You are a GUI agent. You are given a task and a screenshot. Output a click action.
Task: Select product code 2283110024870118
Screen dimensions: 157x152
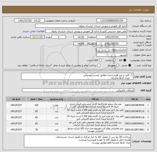[x=134, y=117]
